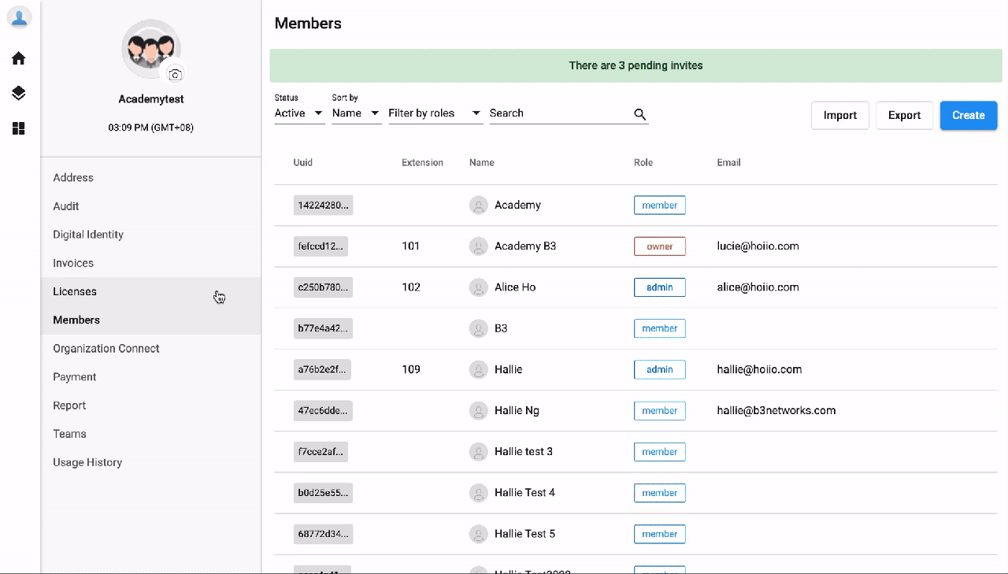Open the Filter by roles dropdown
Image resolution: width=1008 pixels, height=574 pixels.
(435, 113)
